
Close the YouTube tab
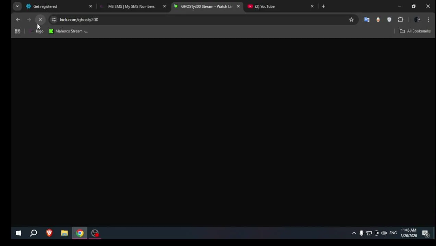click(x=312, y=6)
